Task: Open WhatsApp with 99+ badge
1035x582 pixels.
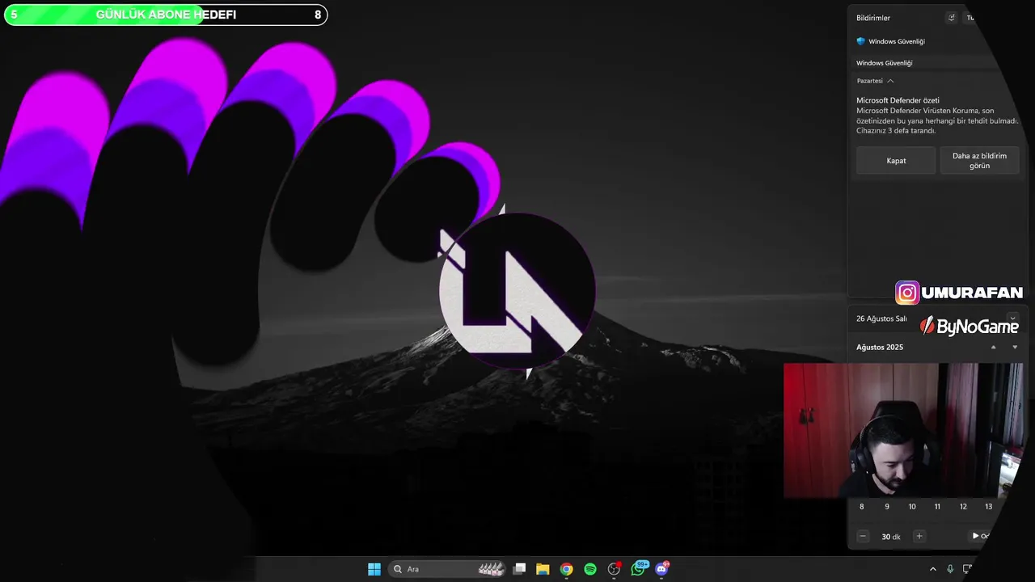Action: [x=638, y=569]
